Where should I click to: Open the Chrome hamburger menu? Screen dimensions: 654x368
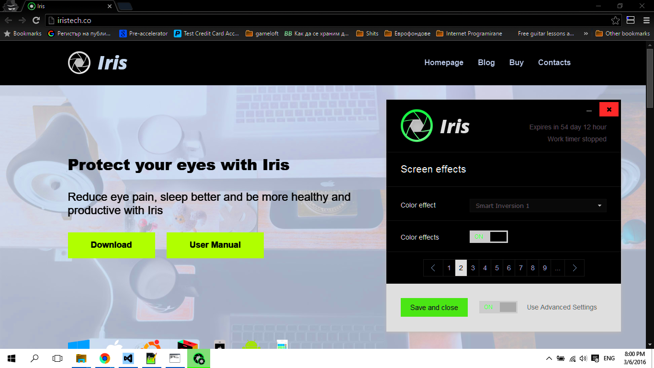(x=646, y=20)
